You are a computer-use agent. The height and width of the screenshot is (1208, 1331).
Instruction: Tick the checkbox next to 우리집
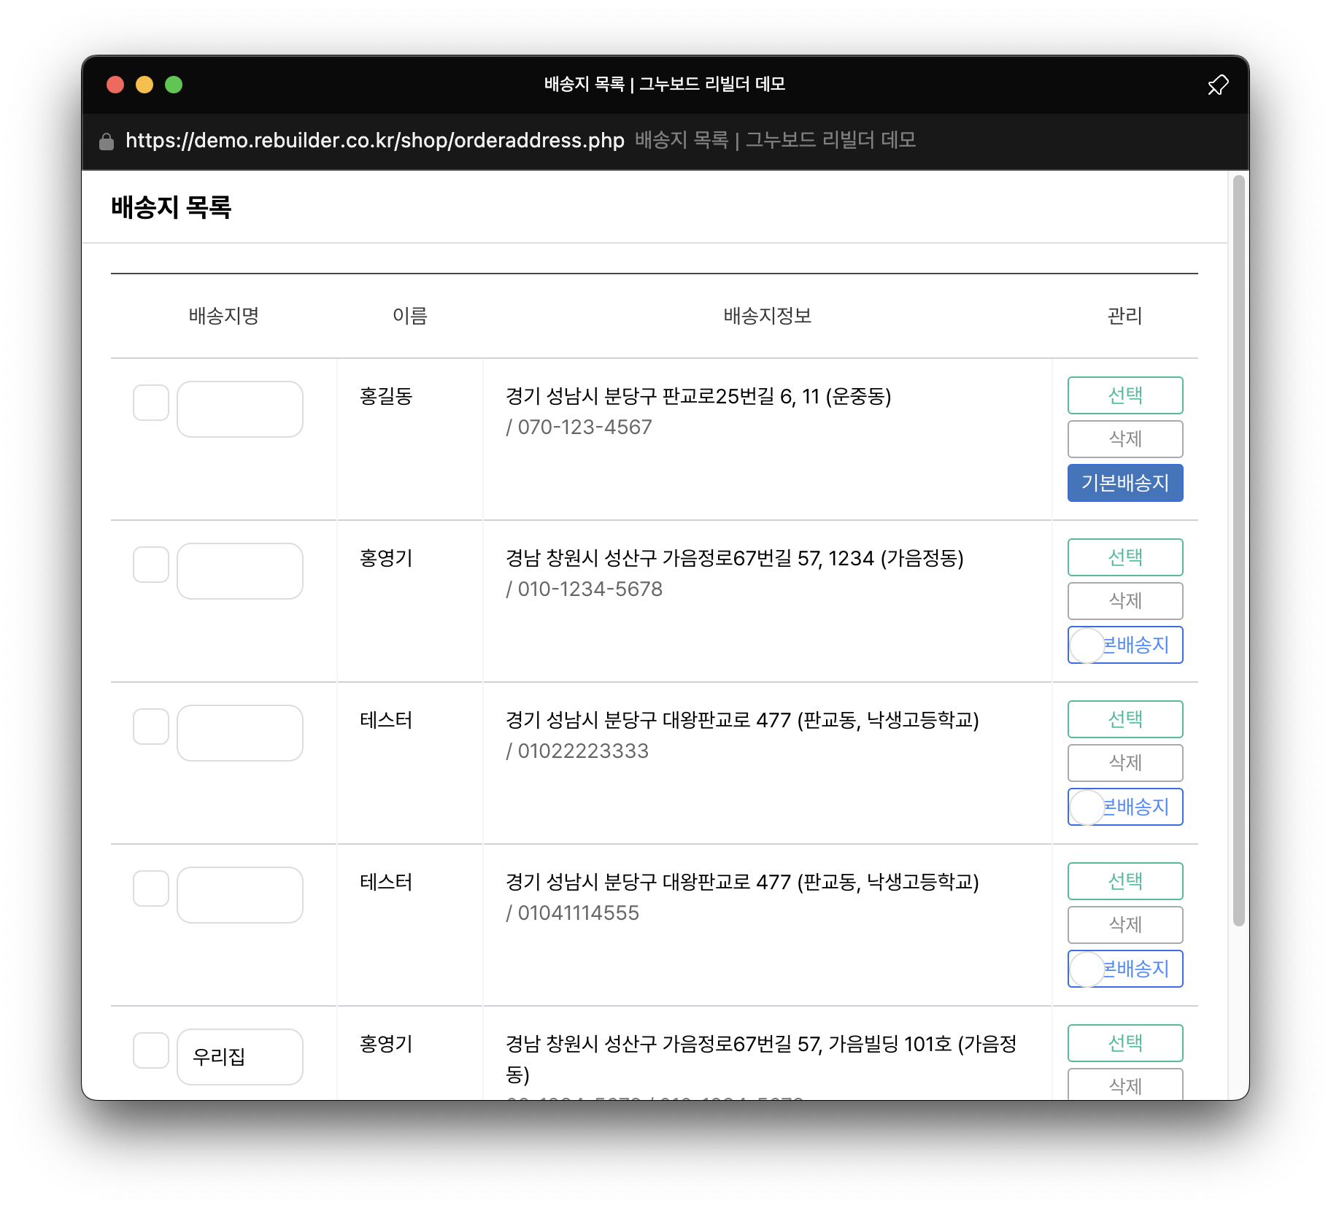tap(151, 1050)
